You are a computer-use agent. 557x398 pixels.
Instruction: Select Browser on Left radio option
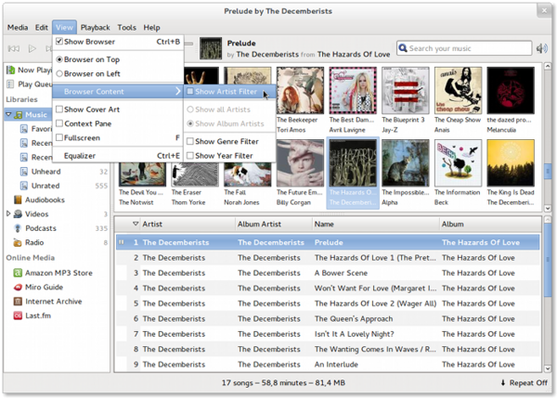[60, 73]
